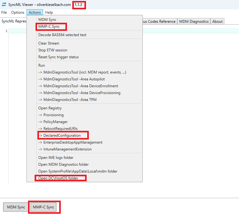This screenshot has height=214, width=239.
Task: Close the Actions menu
Action: pyautogui.click(x=35, y=12)
